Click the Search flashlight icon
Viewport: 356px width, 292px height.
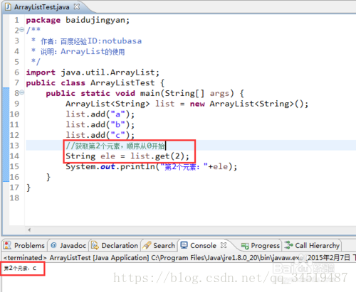[x=147, y=245]
